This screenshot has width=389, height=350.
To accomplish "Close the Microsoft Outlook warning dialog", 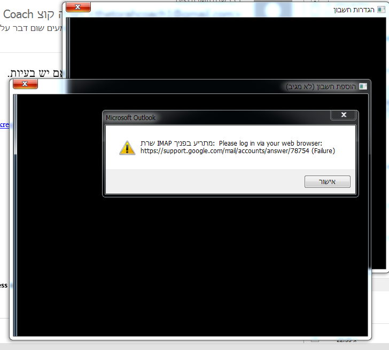I will (344, 115).
